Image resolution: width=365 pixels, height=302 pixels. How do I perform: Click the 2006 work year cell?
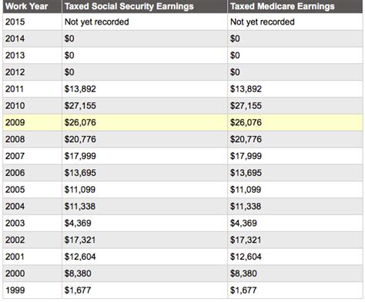click(x=32, y=173)
